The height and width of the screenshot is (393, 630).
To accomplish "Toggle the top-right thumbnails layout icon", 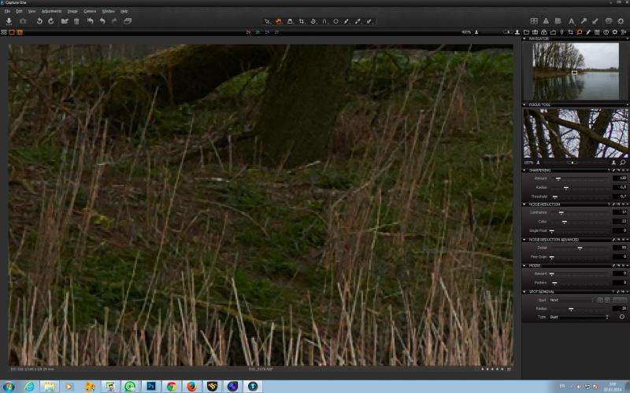I will click(534, 21).
